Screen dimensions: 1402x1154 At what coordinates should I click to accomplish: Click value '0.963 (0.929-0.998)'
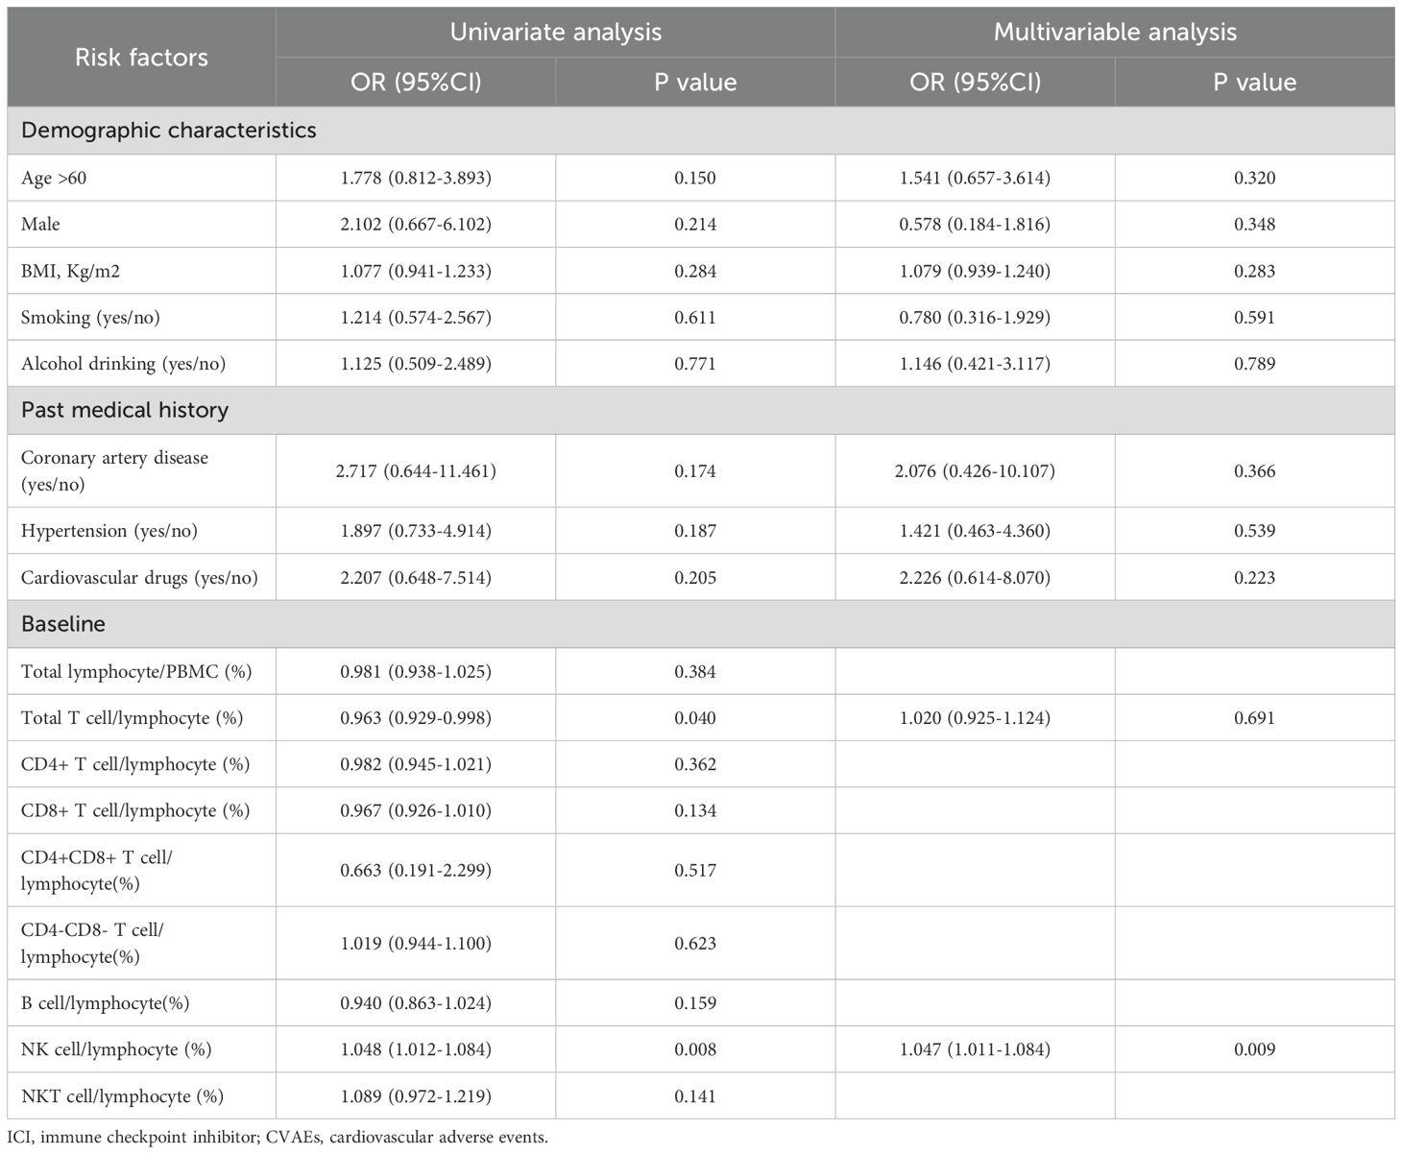coord(416,718)
